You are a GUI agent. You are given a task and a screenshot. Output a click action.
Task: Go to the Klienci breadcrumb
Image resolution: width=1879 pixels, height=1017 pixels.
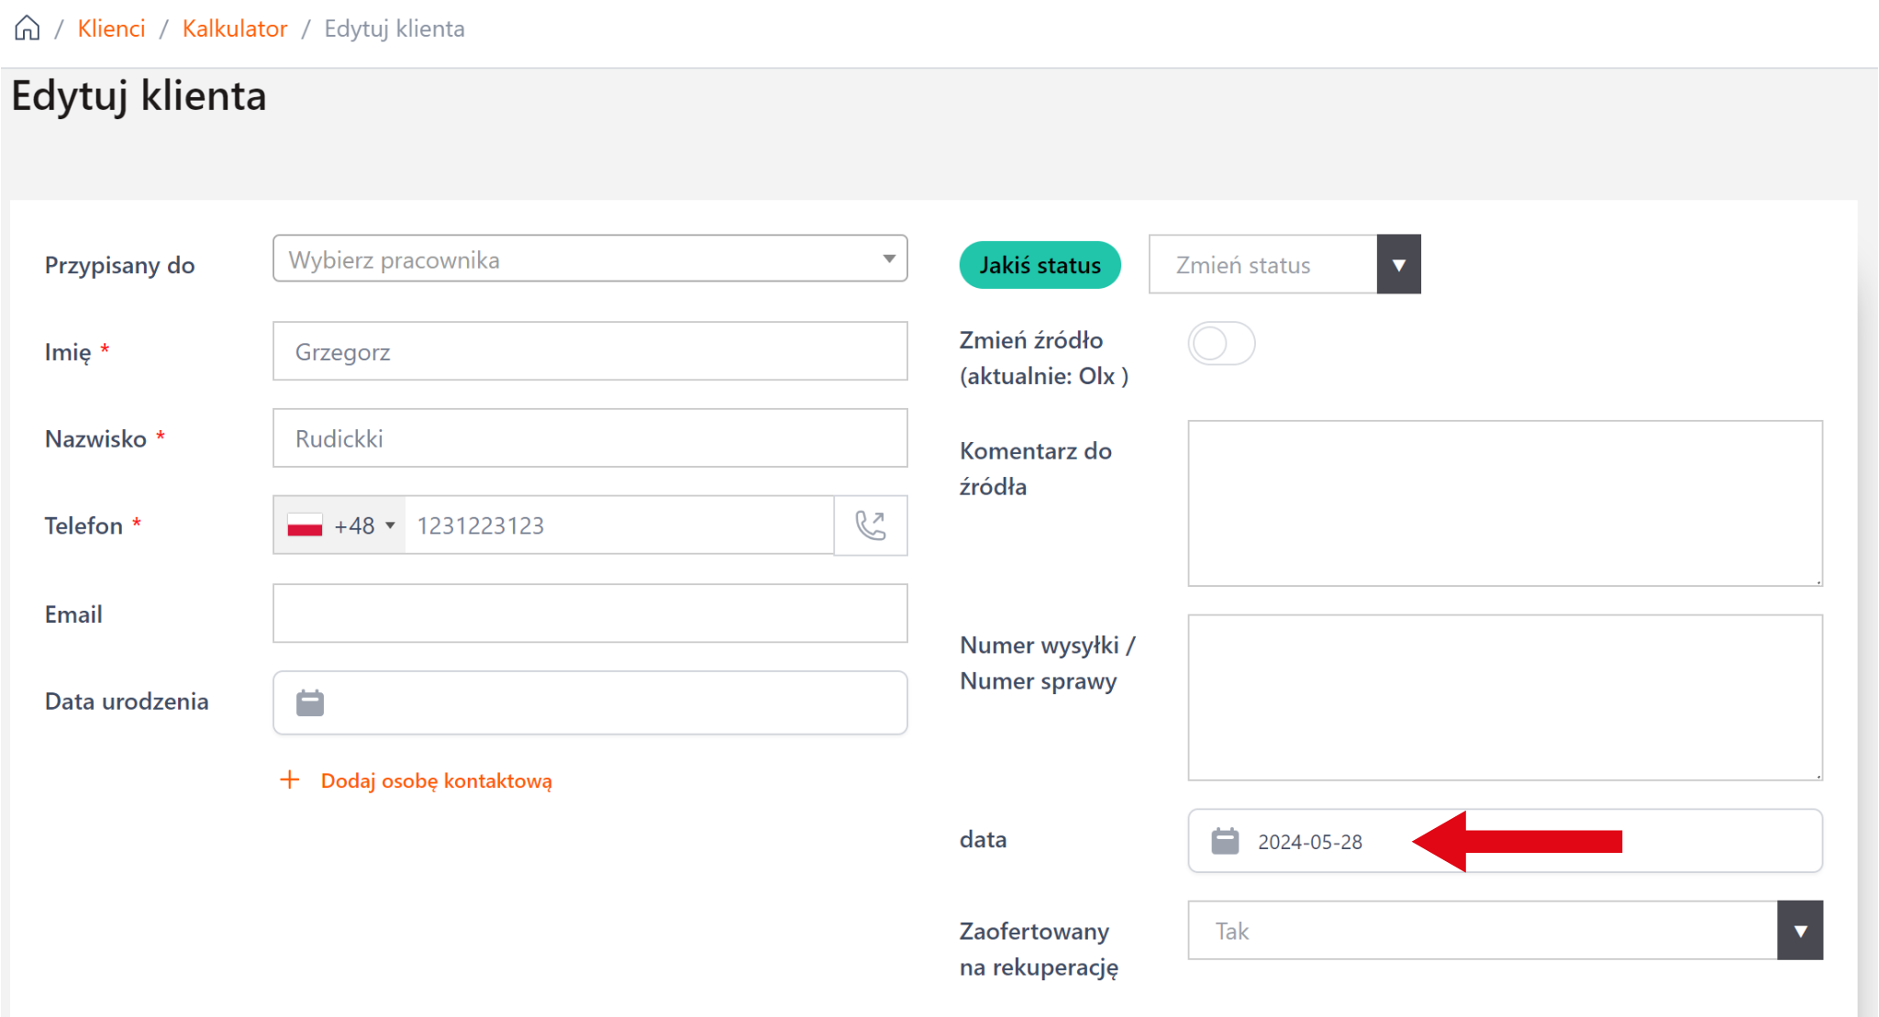[x=111, y=28]
